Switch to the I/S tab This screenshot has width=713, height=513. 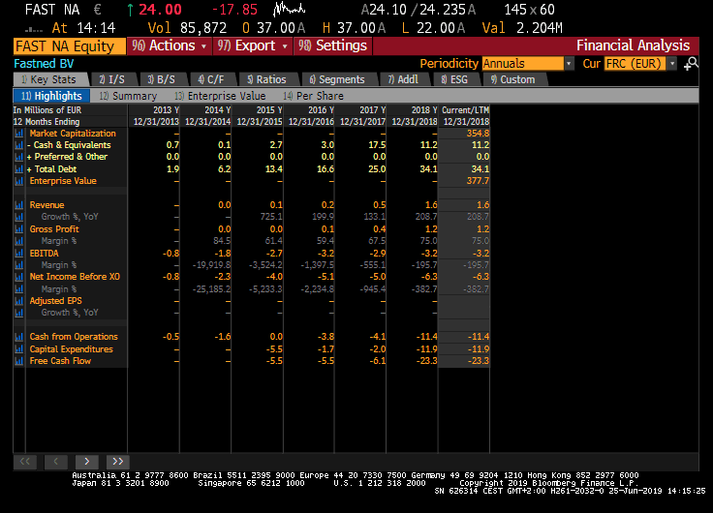pos(112,79)
